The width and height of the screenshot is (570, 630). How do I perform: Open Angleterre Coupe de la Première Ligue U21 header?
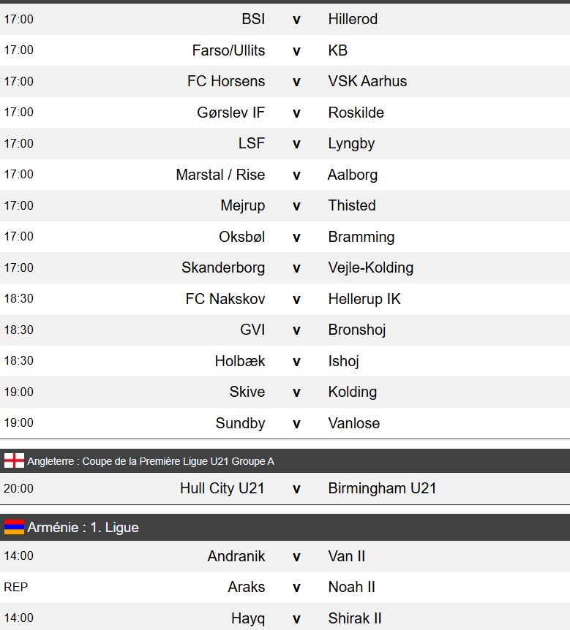pos(151,461)
